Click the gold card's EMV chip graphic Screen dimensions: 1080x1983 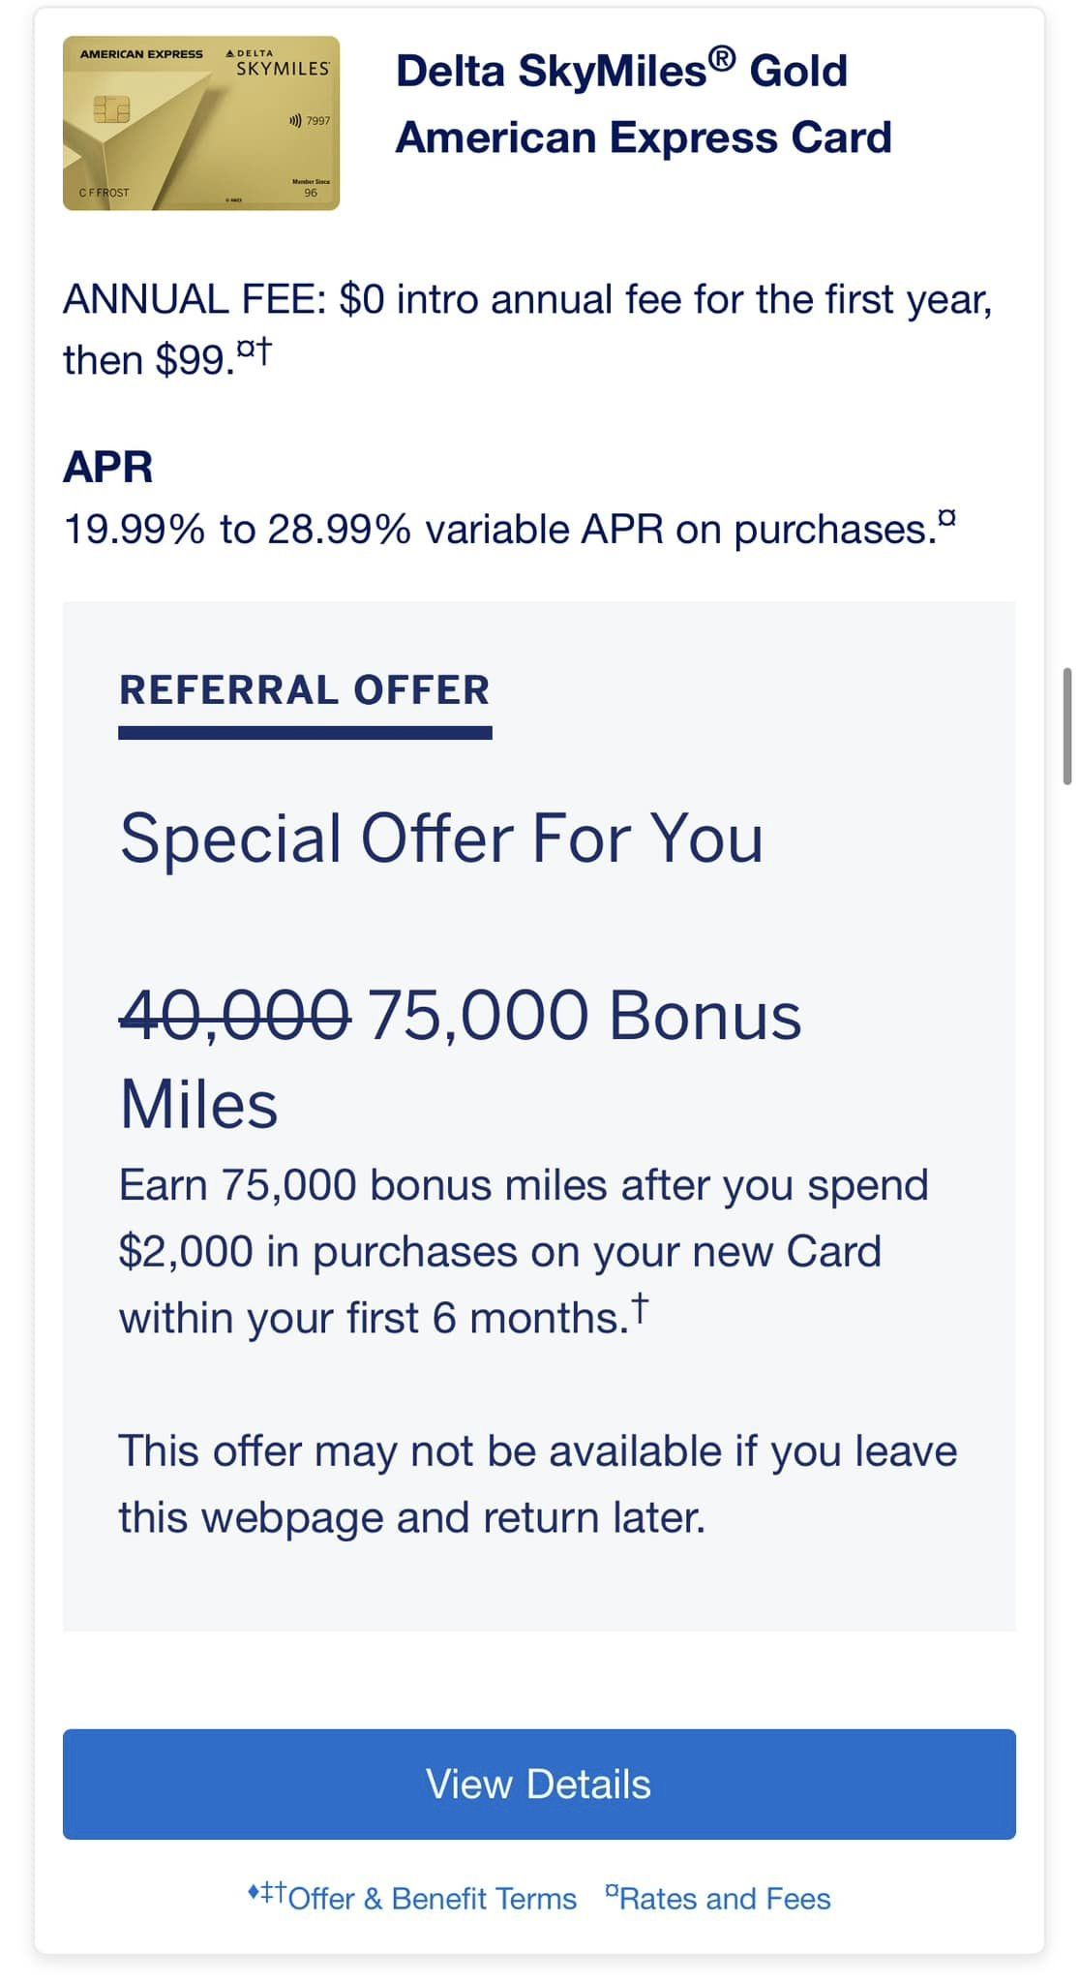(113, 109)
